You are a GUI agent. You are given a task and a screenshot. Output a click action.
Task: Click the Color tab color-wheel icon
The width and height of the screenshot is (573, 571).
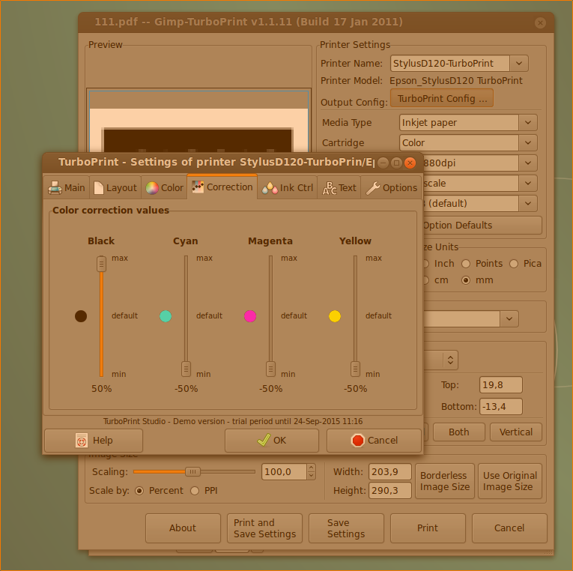point(152,188)
